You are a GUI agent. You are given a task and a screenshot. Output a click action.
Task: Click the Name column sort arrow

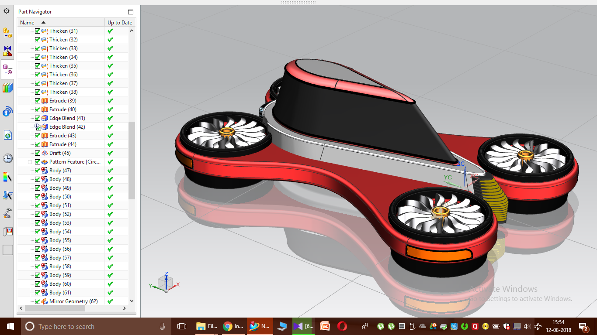click(x=43, y=22)
